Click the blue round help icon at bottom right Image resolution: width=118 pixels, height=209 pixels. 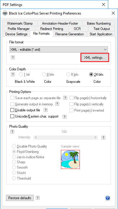(x=108, y=198)
